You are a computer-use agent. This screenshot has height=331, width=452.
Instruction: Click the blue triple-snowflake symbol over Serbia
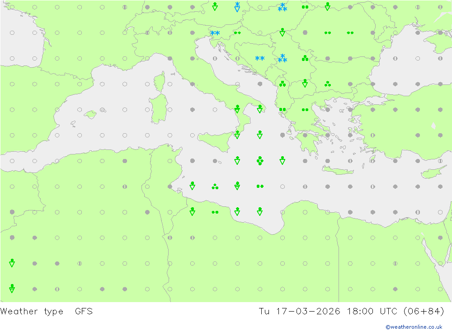click(282, 58)
